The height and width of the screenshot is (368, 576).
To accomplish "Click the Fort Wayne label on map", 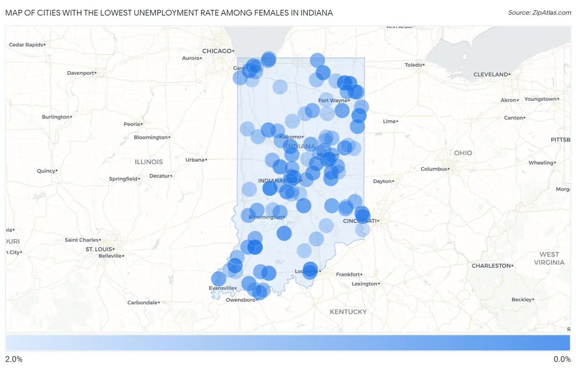I will [x=333, y=100].
